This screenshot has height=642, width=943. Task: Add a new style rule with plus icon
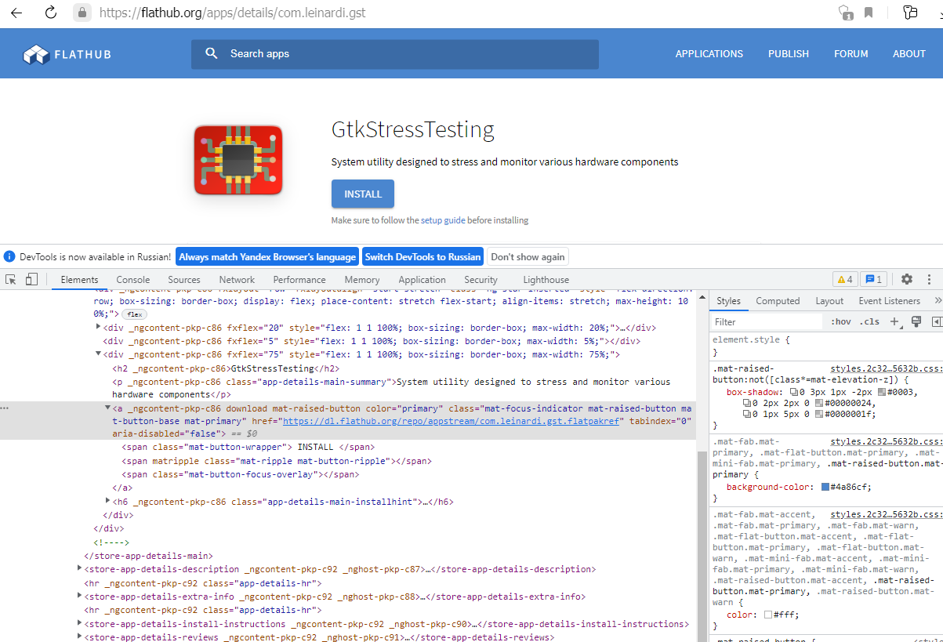point(894,321)
